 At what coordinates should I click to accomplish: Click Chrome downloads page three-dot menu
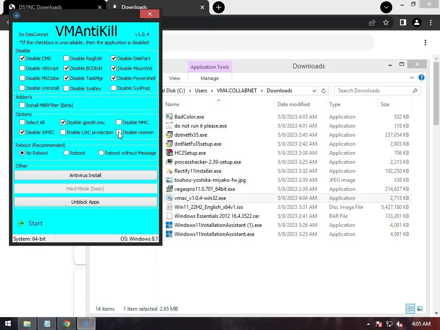click(x=425, y=43)
